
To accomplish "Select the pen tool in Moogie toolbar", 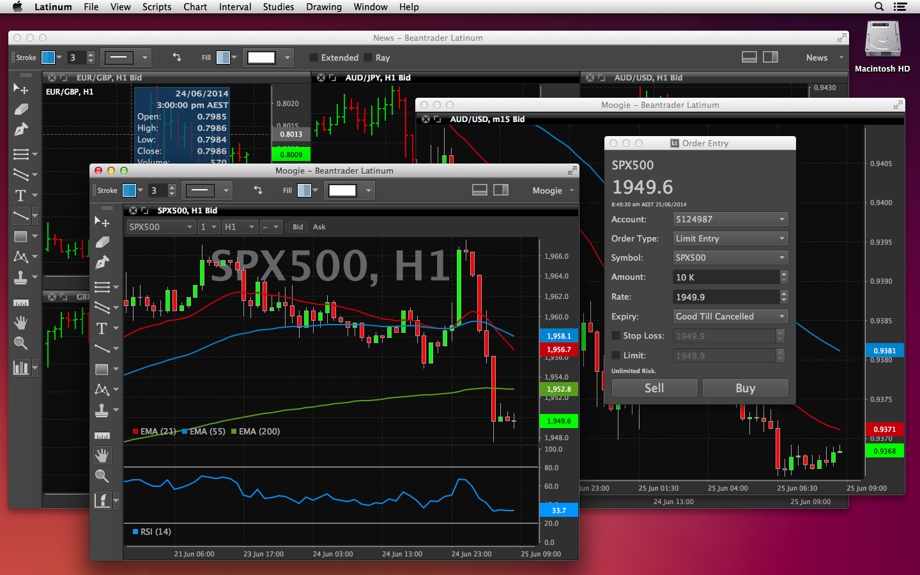I will [102, 263].
